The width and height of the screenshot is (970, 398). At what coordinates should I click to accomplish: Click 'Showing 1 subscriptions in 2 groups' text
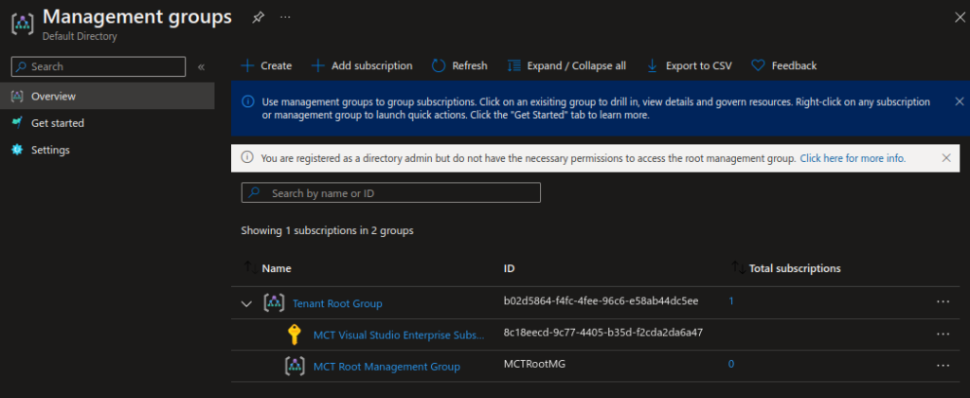coord(327,231)
